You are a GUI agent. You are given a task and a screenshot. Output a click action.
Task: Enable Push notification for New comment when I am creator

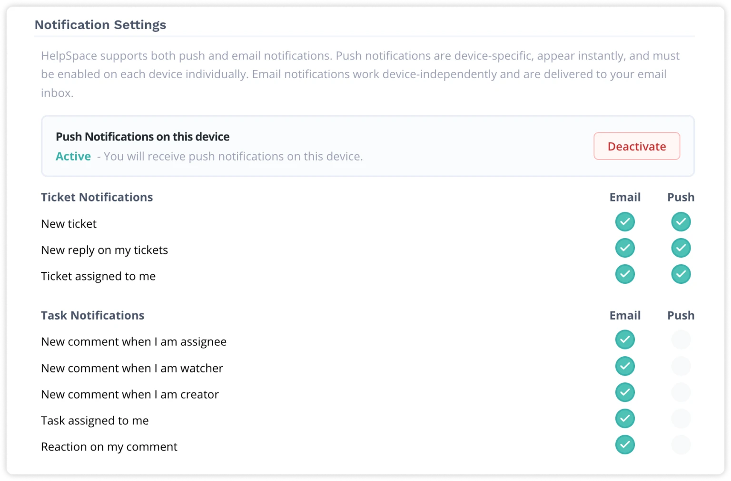click(x=681, y=392)
